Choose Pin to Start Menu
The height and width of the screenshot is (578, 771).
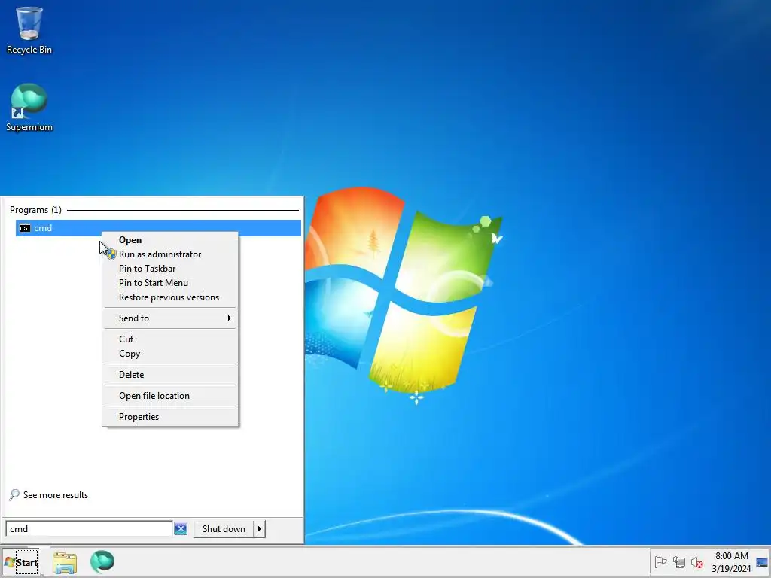[x=170, y=283]
